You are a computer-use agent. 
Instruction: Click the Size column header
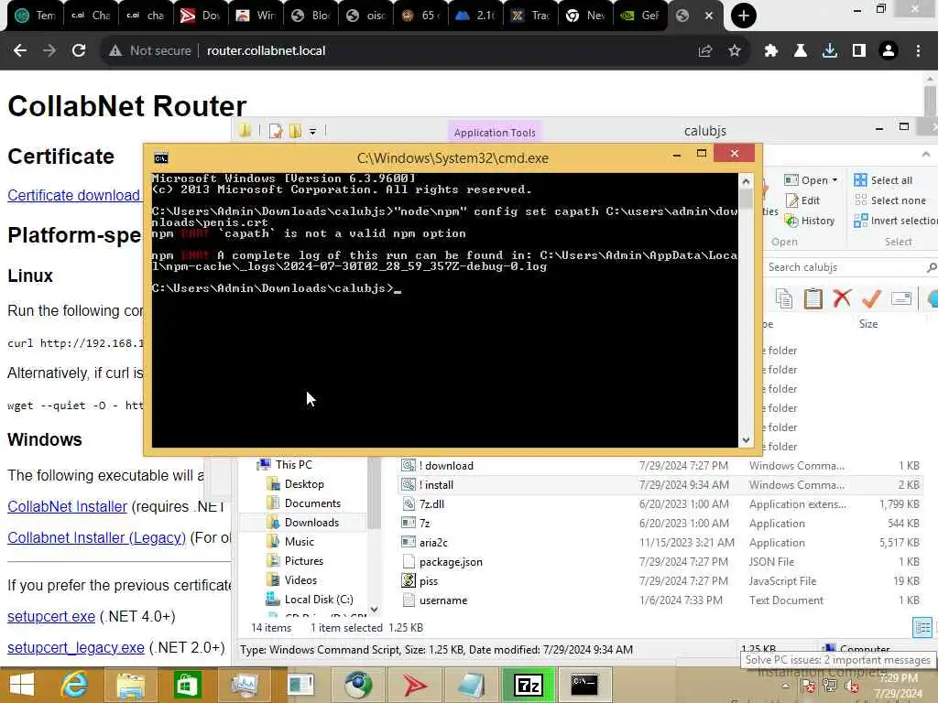[868, 324]
